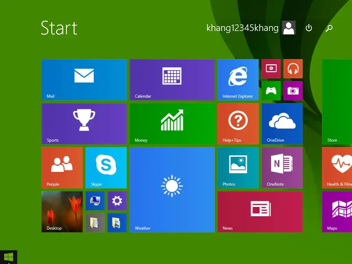Open the Music headphones tile
The width and height of the screenshot is (352, 264).
click(x=293, y=69)
